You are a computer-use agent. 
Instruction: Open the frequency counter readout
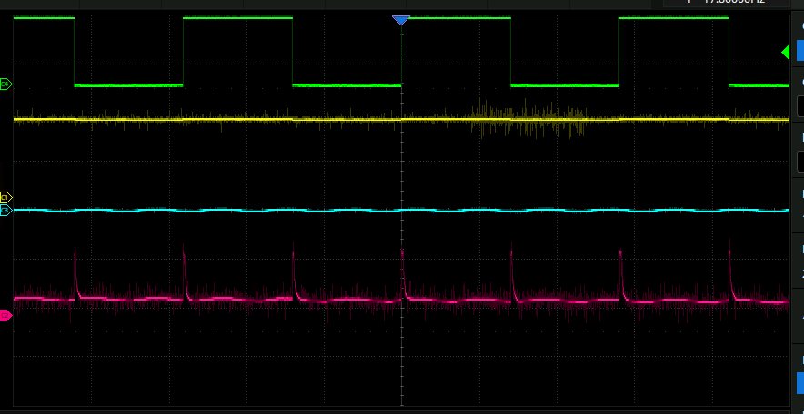click(733, 3)
